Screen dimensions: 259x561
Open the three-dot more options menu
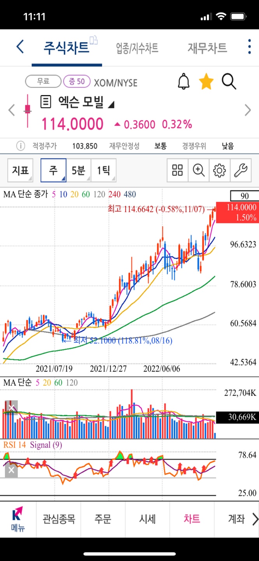coord(249,46)
